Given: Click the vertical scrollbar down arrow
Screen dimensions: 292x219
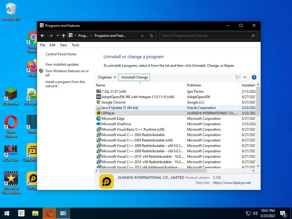Looking at the screenshot, I should [258, 166].
